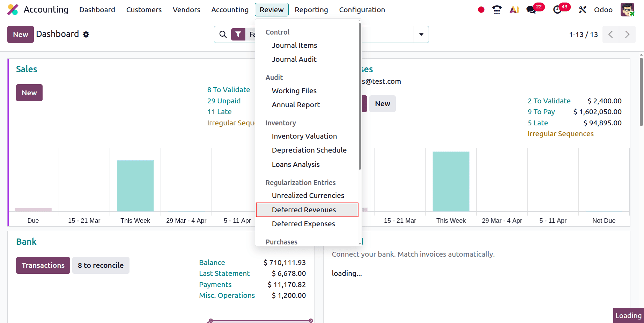Open the Dashboard settings gear
The image size is (644, 323).
pos(86,34)
